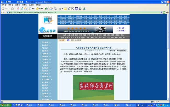The width and height of the screenshot is (170, 107).
Task: Open the Search (搜索) magnifier button
Action: tap(32, 9)
